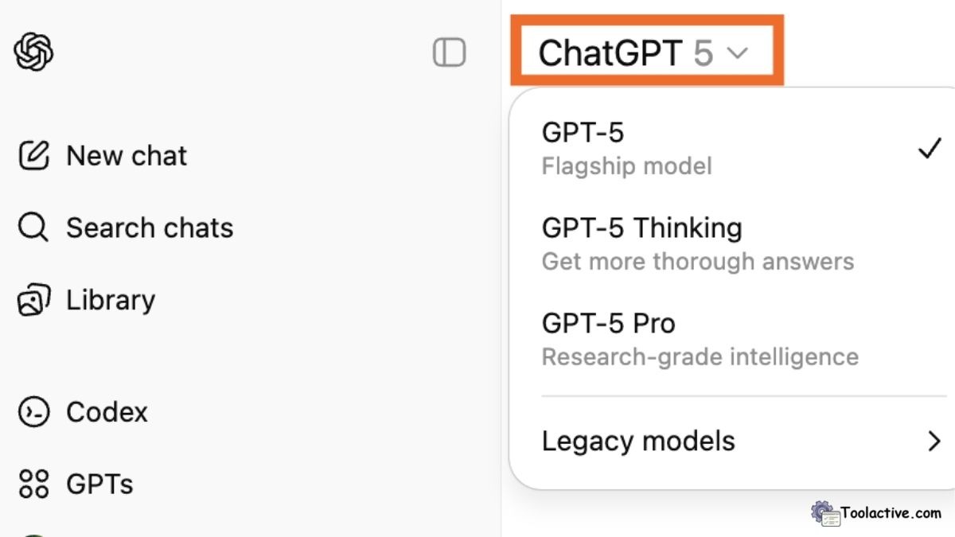
Task: Click the Search chats magnifier icon
Action: click(x=33, y=228)
